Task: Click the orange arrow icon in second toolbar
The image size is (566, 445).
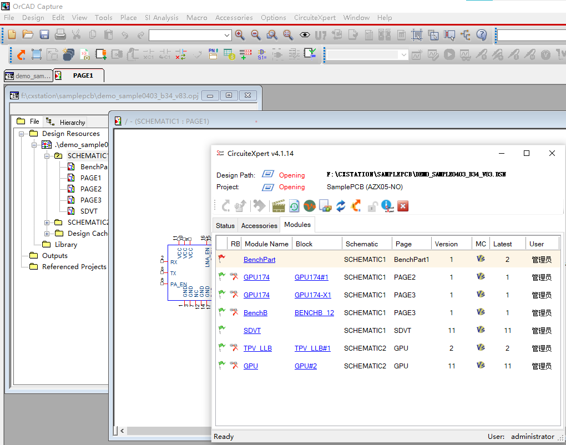Action: [22, 54]
